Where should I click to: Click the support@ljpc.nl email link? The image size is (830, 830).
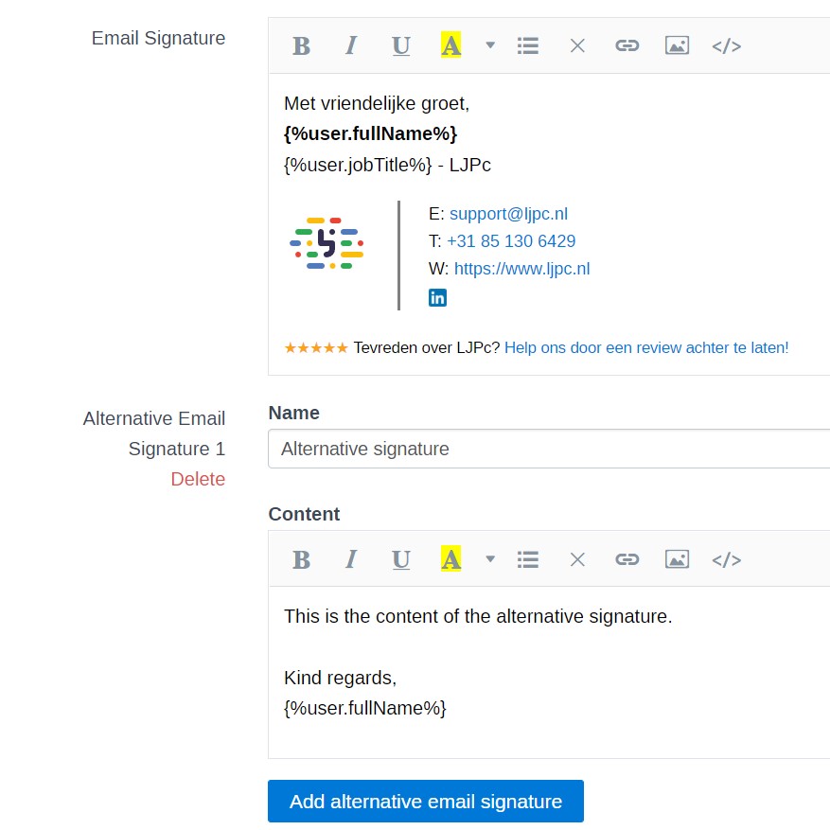(x=508, y=214)
